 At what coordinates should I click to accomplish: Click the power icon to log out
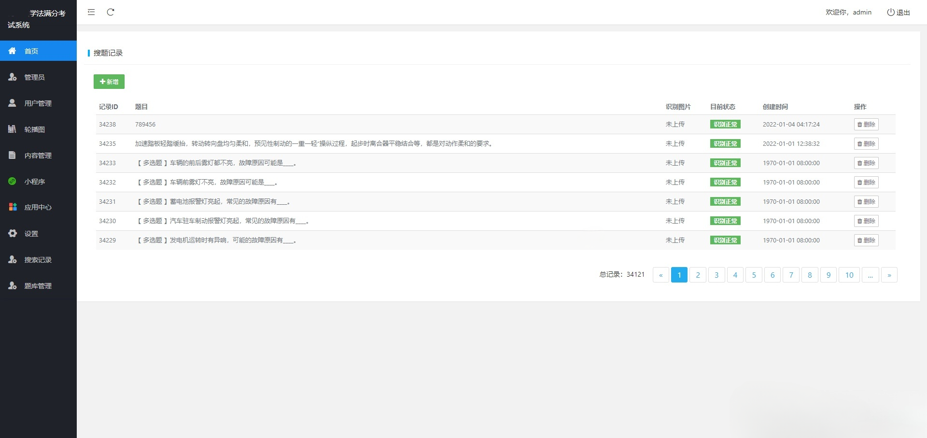click(891, 12)
